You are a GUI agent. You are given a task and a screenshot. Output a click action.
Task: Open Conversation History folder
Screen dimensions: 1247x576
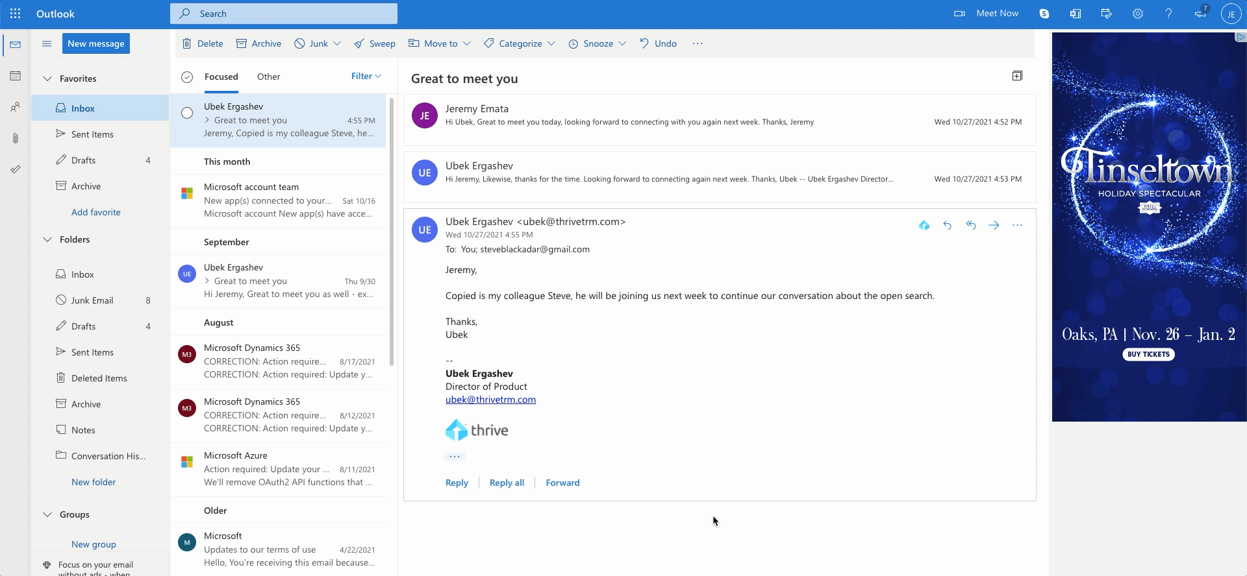coord(100,456)
